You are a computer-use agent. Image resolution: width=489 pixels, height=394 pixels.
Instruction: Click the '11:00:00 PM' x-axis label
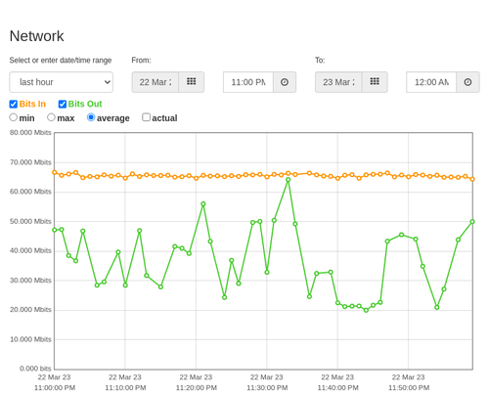(x=55, y=388)
